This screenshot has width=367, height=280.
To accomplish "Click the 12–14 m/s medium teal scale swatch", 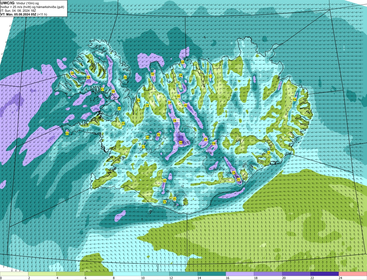I will 183,274.
